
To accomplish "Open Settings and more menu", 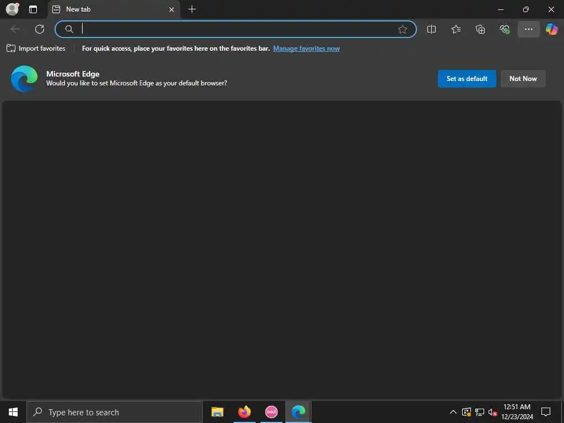I will click(x=528, y=29).
